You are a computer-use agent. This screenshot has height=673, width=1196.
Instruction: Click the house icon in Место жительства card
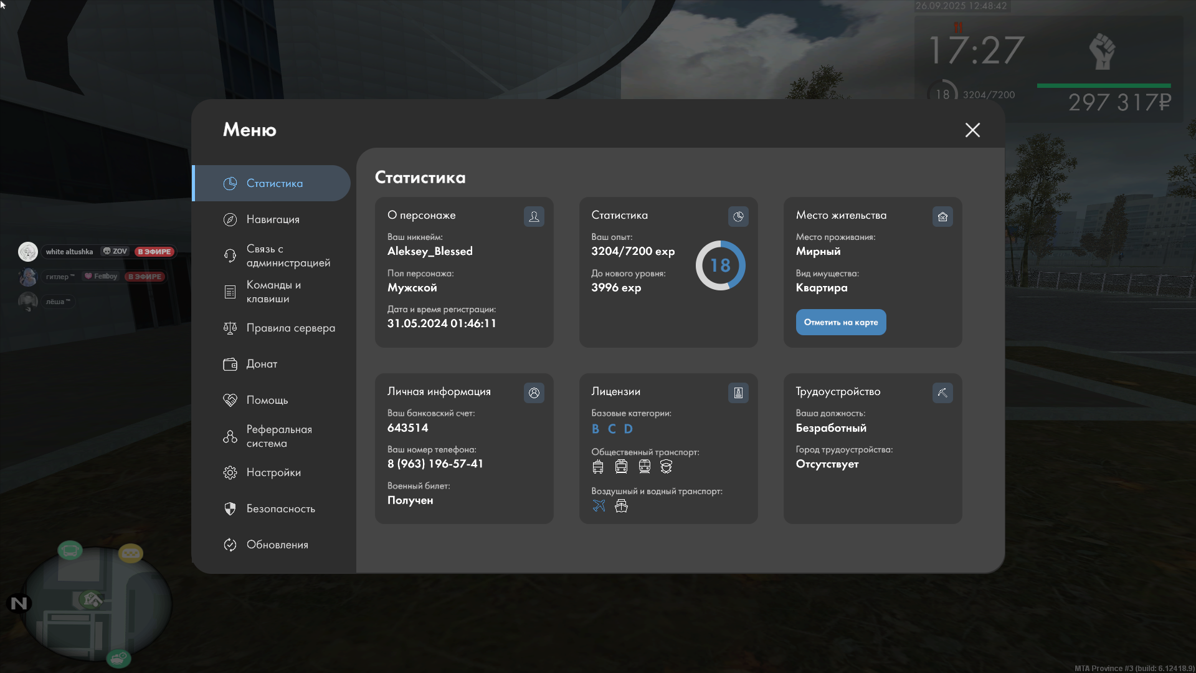point(942,216)
